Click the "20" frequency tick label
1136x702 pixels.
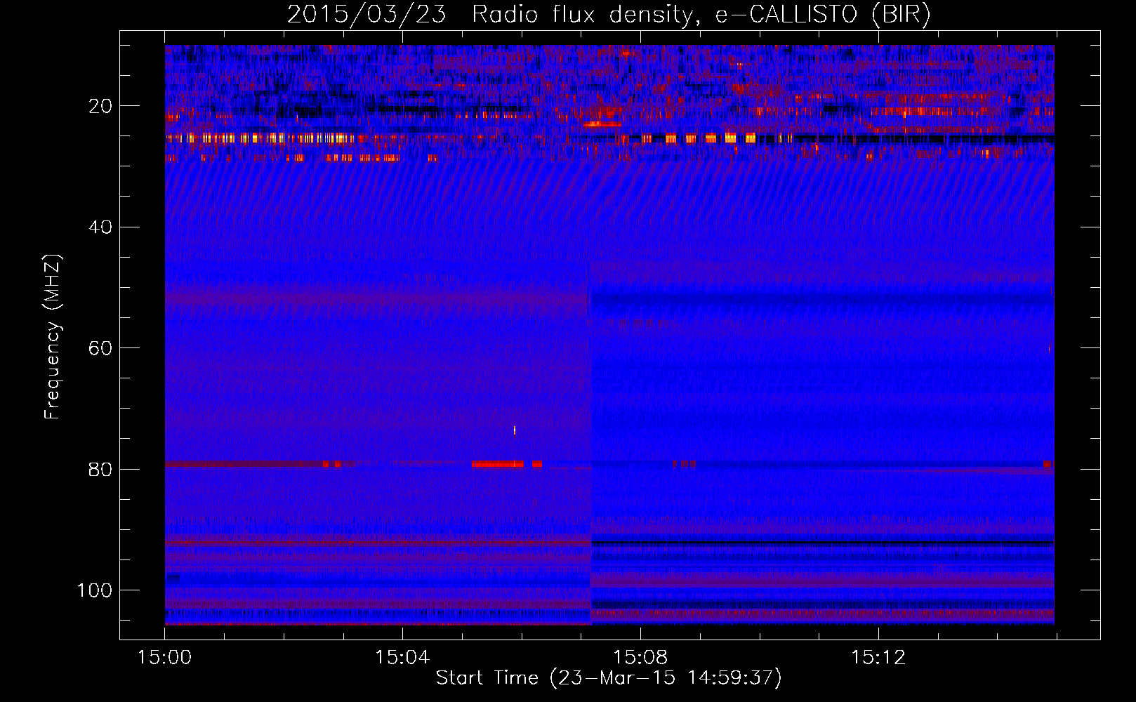click(x=100, y=107)
